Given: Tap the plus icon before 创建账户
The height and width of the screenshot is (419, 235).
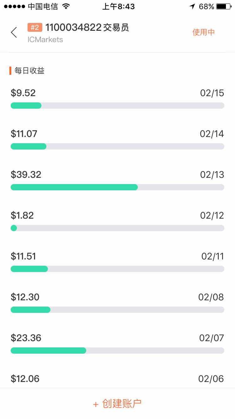Looking at the screenshot, I should pyautogui.click(x=96, y=404).
